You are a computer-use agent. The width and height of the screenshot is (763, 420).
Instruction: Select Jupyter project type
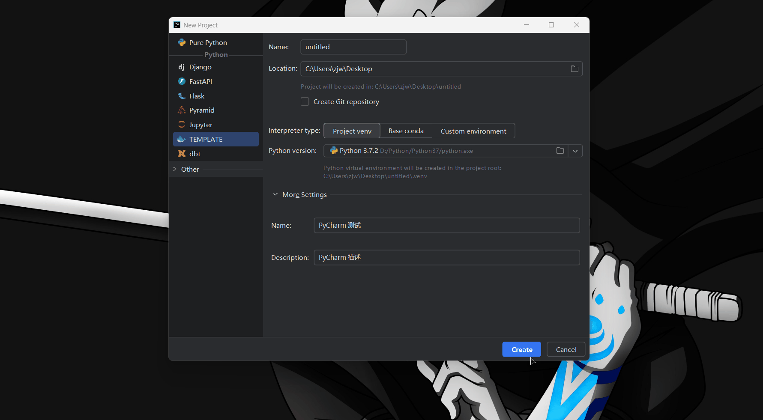pyautogui.click(x=216, y=125)
